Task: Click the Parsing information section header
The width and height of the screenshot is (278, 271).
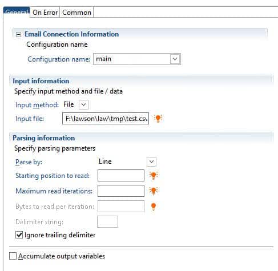Action: (x=43, y=138)
